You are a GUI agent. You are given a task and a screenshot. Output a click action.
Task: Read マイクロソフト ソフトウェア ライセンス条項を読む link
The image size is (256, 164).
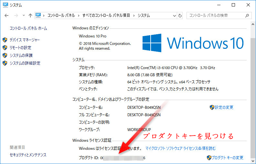(x=180, y=149)
